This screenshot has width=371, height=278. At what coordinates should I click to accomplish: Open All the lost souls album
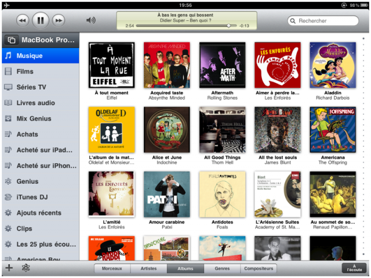point(278,130)
